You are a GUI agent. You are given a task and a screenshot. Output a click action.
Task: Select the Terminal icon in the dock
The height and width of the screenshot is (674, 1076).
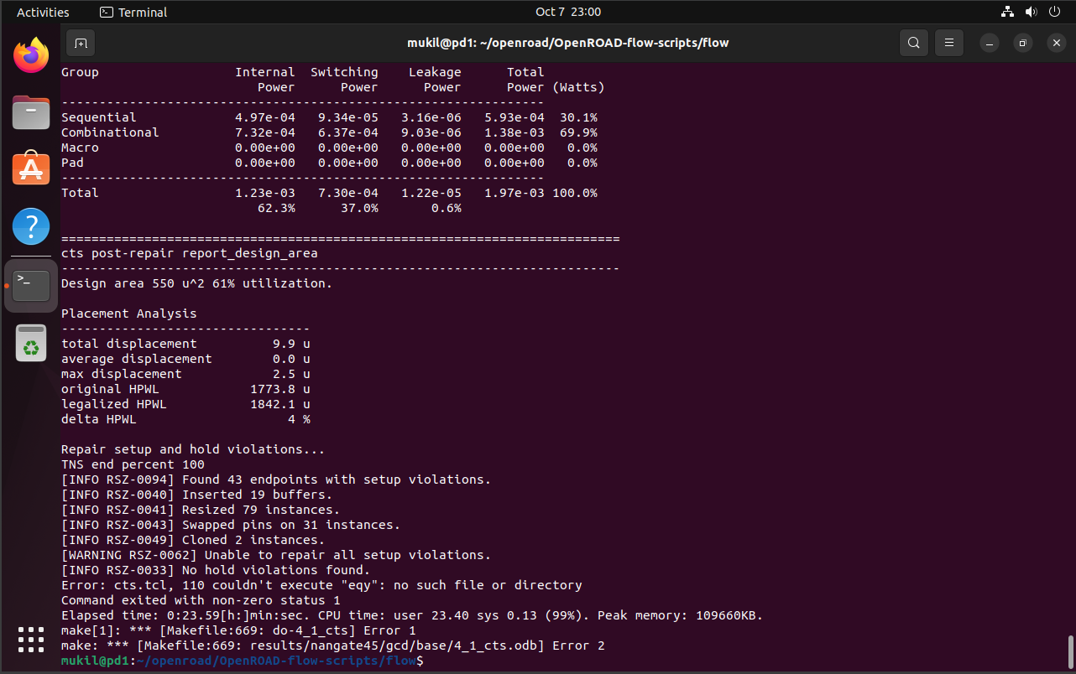(x=31, y=283)
